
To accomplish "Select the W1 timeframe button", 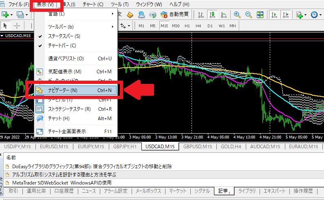I will [x=222, y=26].
